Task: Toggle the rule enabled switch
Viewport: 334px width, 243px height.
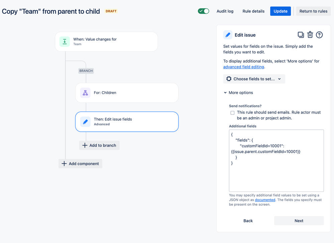Action: 203,11
